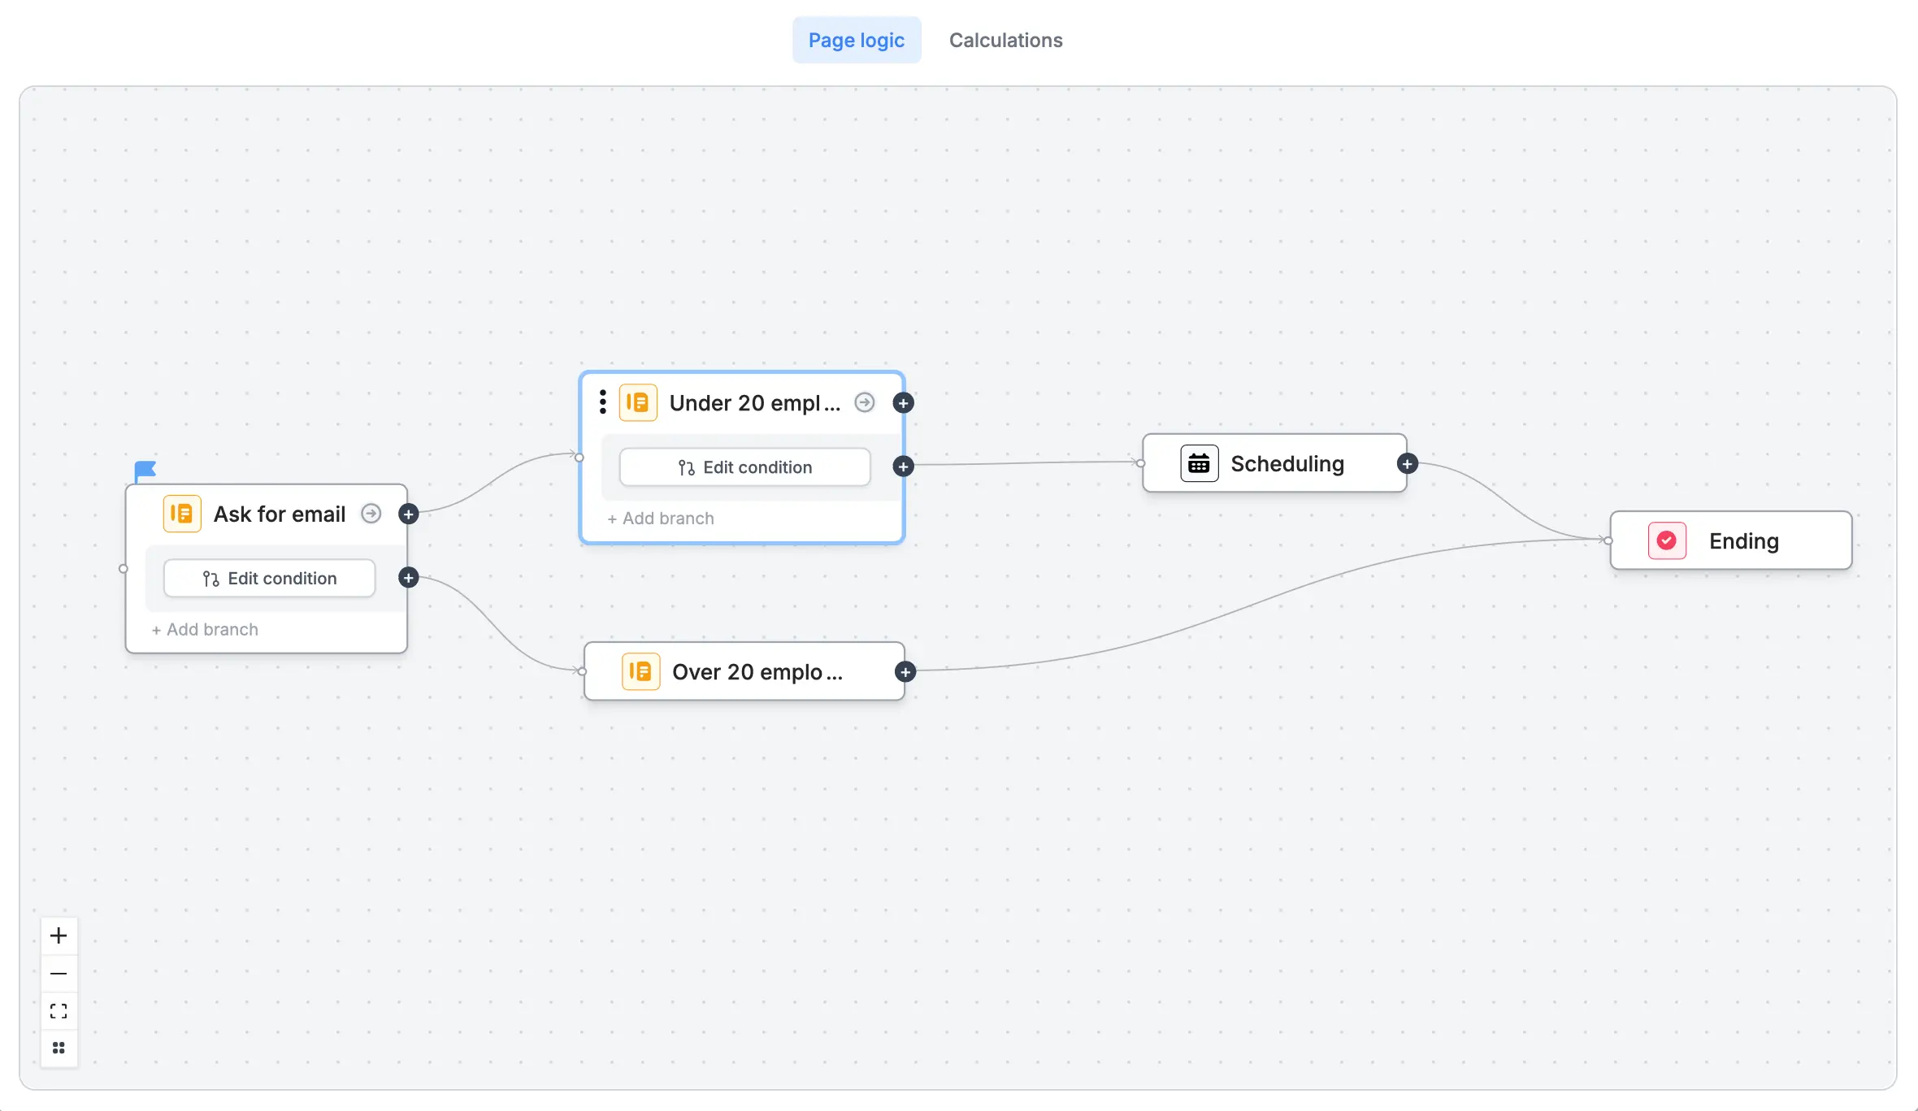Click Edit condition in Ask for email node
This screenshot has height=1111, width=1918.
point(269,578)
